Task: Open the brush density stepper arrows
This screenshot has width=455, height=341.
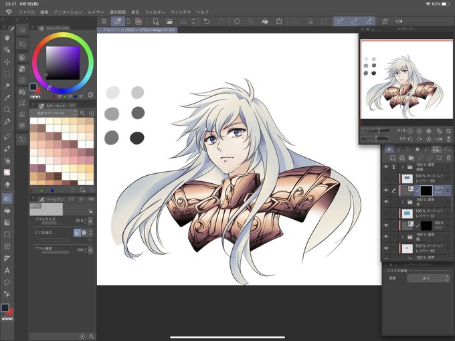Action: (85, 250)
